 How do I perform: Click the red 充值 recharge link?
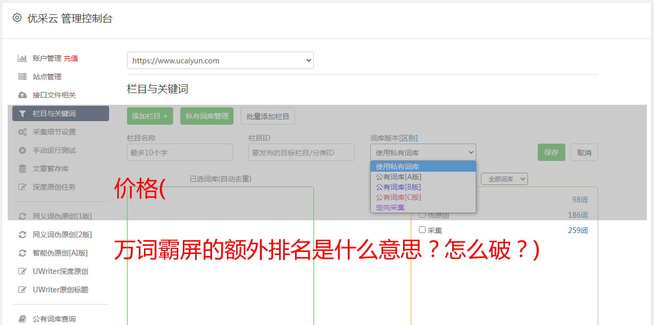pyautogui.click(x=71, y=58)
